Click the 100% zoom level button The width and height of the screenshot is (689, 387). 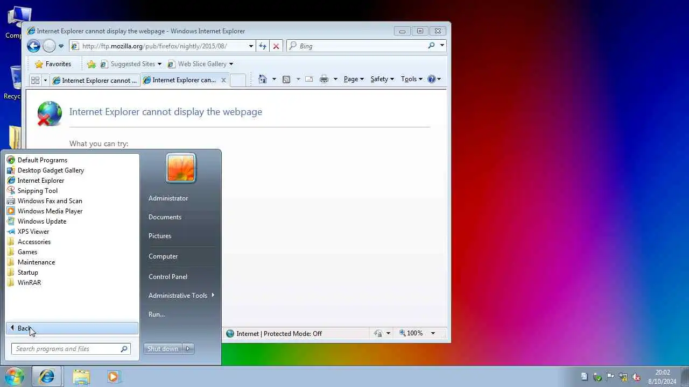pyautogui.click(x=411, y=334)
